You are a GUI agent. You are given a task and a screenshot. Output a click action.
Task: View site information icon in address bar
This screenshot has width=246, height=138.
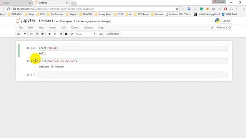click(15, 9)
